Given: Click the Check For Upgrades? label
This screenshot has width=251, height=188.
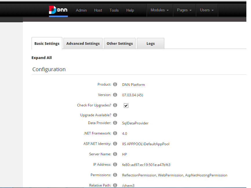Looking at the screenshot, I should 94,105.
